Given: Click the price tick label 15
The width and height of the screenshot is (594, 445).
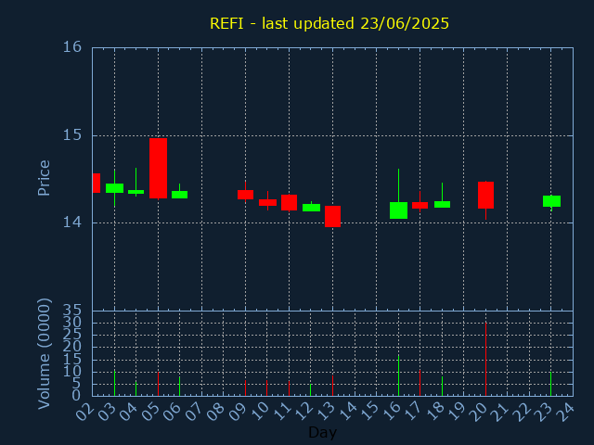Looking at the screenshot, I should 72,135.
